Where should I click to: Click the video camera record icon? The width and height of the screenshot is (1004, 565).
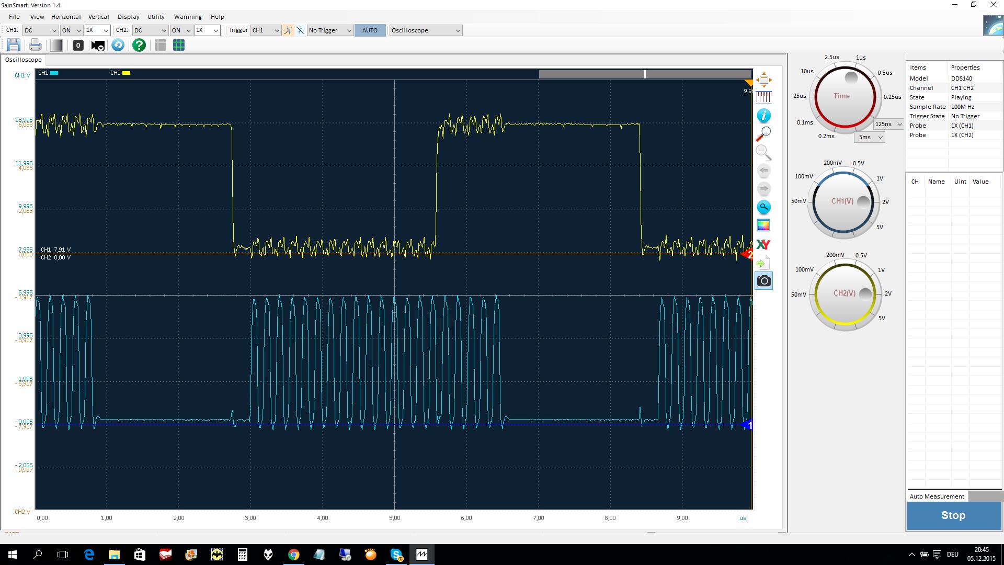pyautogui.click(x=98, y=46)
